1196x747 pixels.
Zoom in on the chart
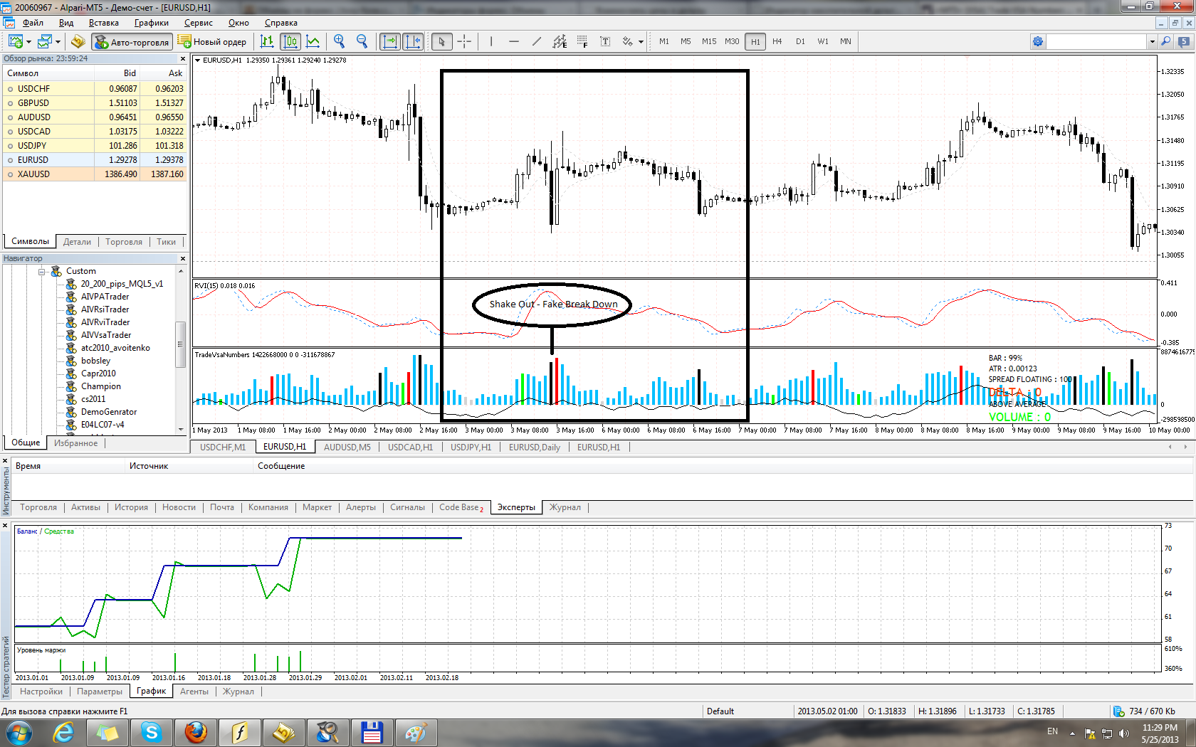coord(340,41)
